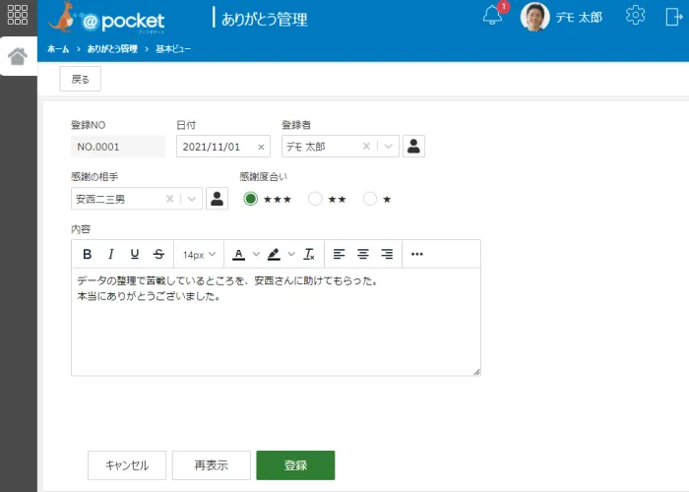Open the app grid menu icon
The height and width of the screenshot is (492, 689).
tap(18, 15)
